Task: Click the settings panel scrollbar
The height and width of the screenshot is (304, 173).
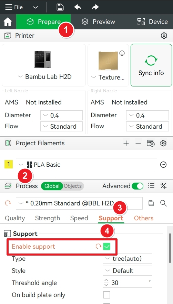Action: pos(170,248)
